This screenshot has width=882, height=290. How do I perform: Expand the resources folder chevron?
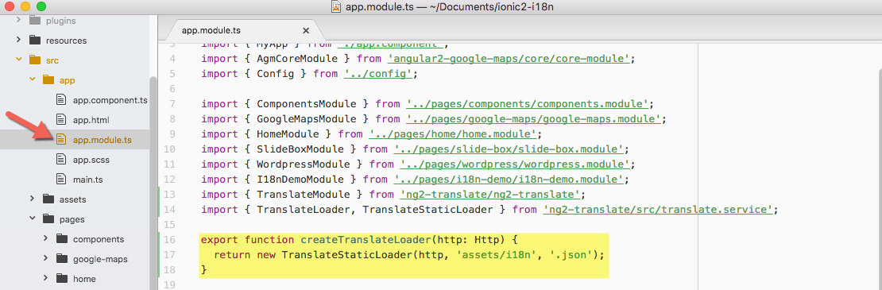coord(18,40)
